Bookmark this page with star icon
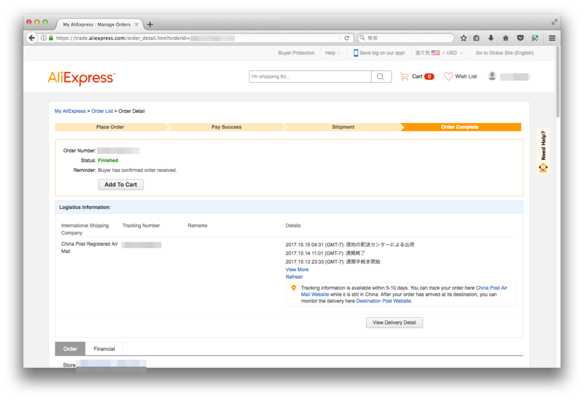The height and width of the screenshot is (400, 584). pyautogui.click(x=463, y=38)
